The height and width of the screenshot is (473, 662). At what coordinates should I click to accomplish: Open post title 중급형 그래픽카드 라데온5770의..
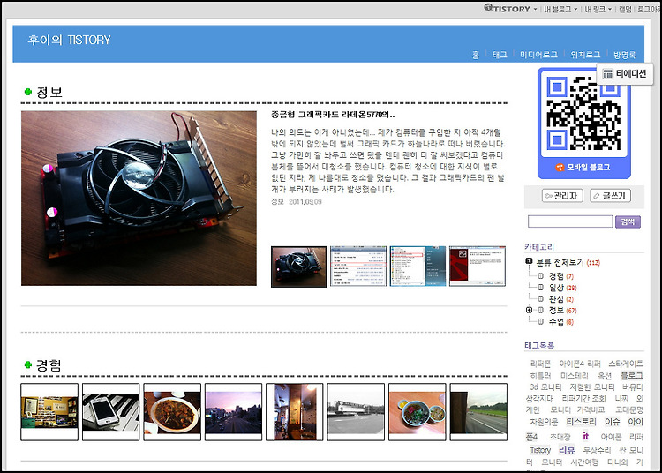point(333,115)
